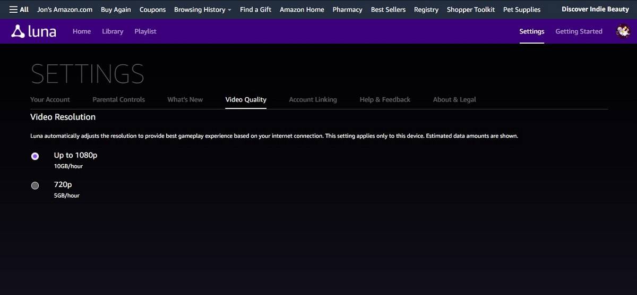Viewport: 637px width, 295px height.
Task: Open the What's New tab
Action: click(x=185, y=99)
